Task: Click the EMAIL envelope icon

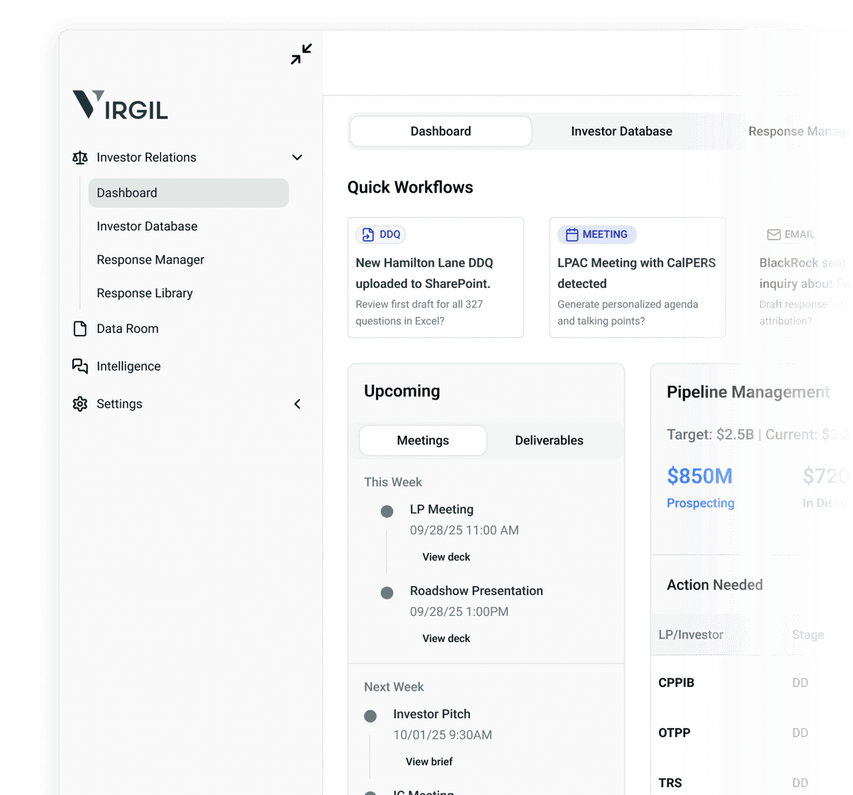Action: click(x=773, y=235)
